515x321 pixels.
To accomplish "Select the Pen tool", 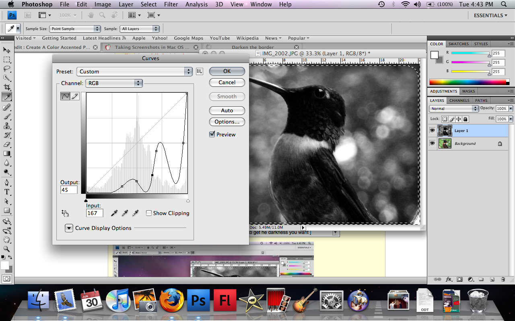I will [x=7, y=183].
